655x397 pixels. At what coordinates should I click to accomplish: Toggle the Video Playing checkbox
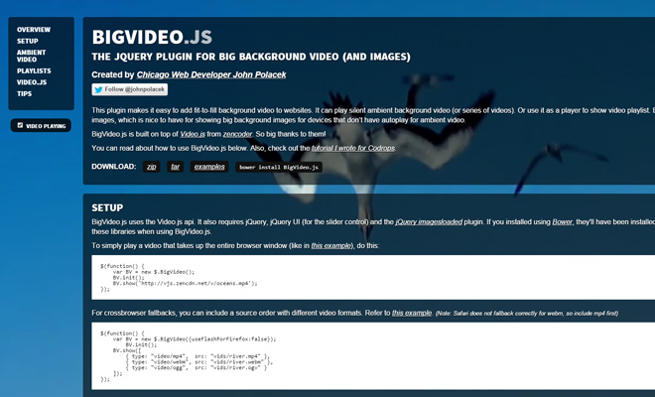[20, 125]
